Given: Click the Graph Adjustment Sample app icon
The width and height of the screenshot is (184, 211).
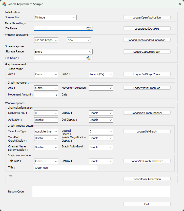Looking at the screenshot, I should coord(4,4).
